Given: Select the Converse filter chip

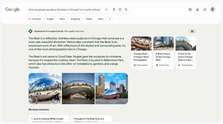Looking at the screenshot, I should coord(34,19).
